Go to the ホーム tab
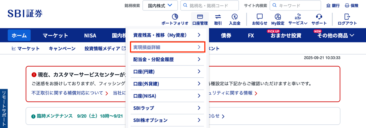This screenshot has height=128, width=366. 19,35
